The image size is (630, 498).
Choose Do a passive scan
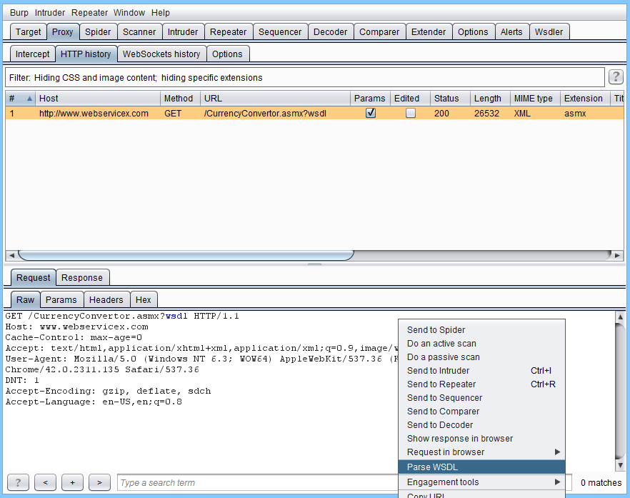481,357
